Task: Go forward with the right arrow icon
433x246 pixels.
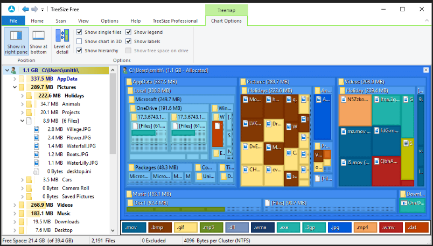Action: tap(34, 9)
